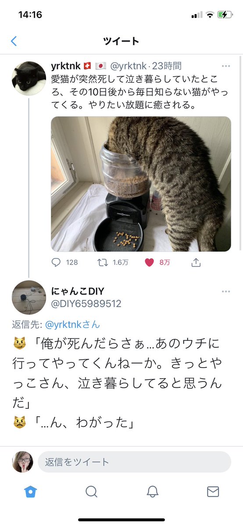Open reply icon showing 128 comments
The image size is (243, 526).
tap(56, 262)
